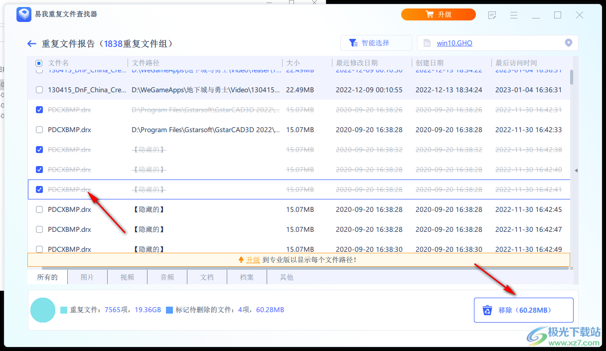
Task: Sort by 最近修改日期 column header
Action: click(357, 63)
